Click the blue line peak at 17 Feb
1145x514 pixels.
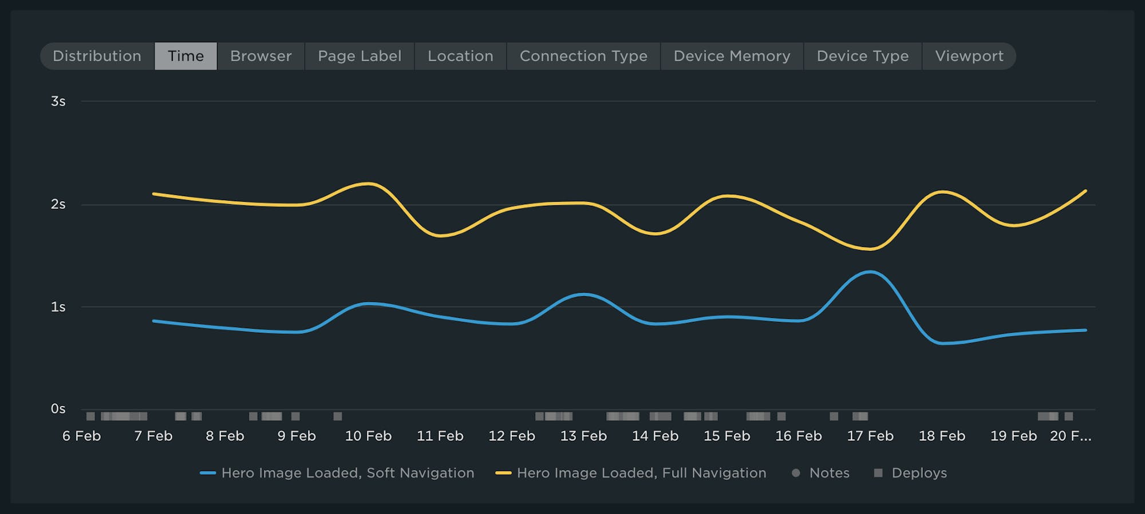[x=870, y=272]
